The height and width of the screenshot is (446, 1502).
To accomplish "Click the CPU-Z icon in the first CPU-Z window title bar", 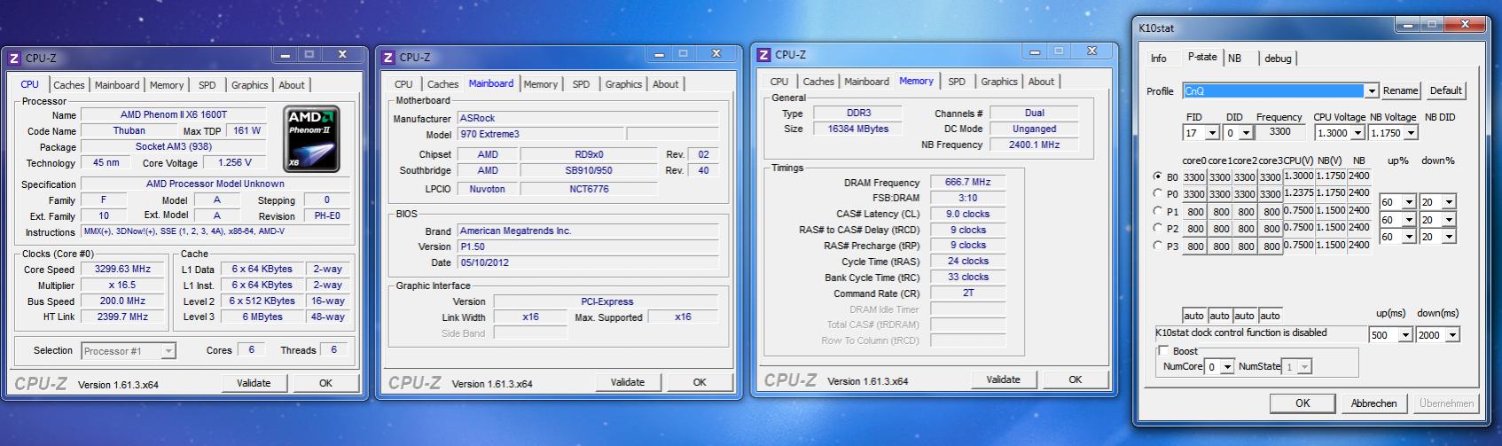I will 13,59.
